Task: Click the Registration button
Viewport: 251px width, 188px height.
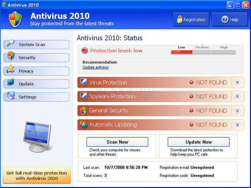Action: (191, 19)
